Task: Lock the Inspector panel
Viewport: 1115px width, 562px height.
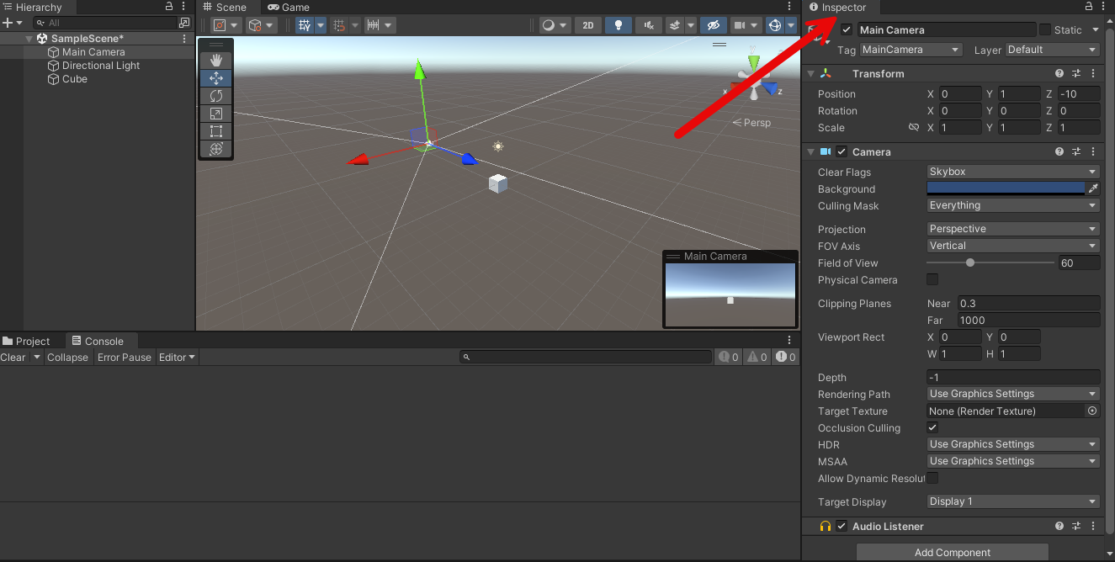Action: (1088, 7)
